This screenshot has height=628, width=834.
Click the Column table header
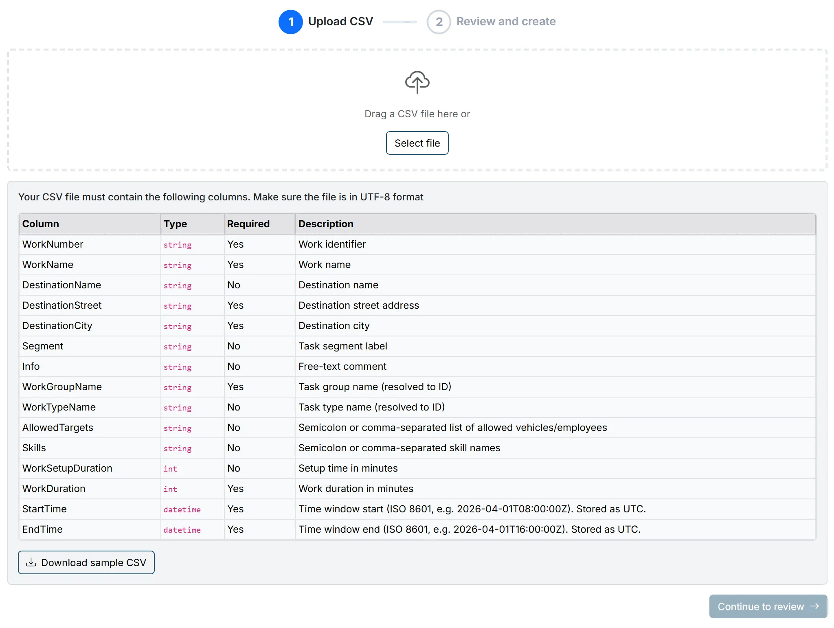tap(90, 224)
